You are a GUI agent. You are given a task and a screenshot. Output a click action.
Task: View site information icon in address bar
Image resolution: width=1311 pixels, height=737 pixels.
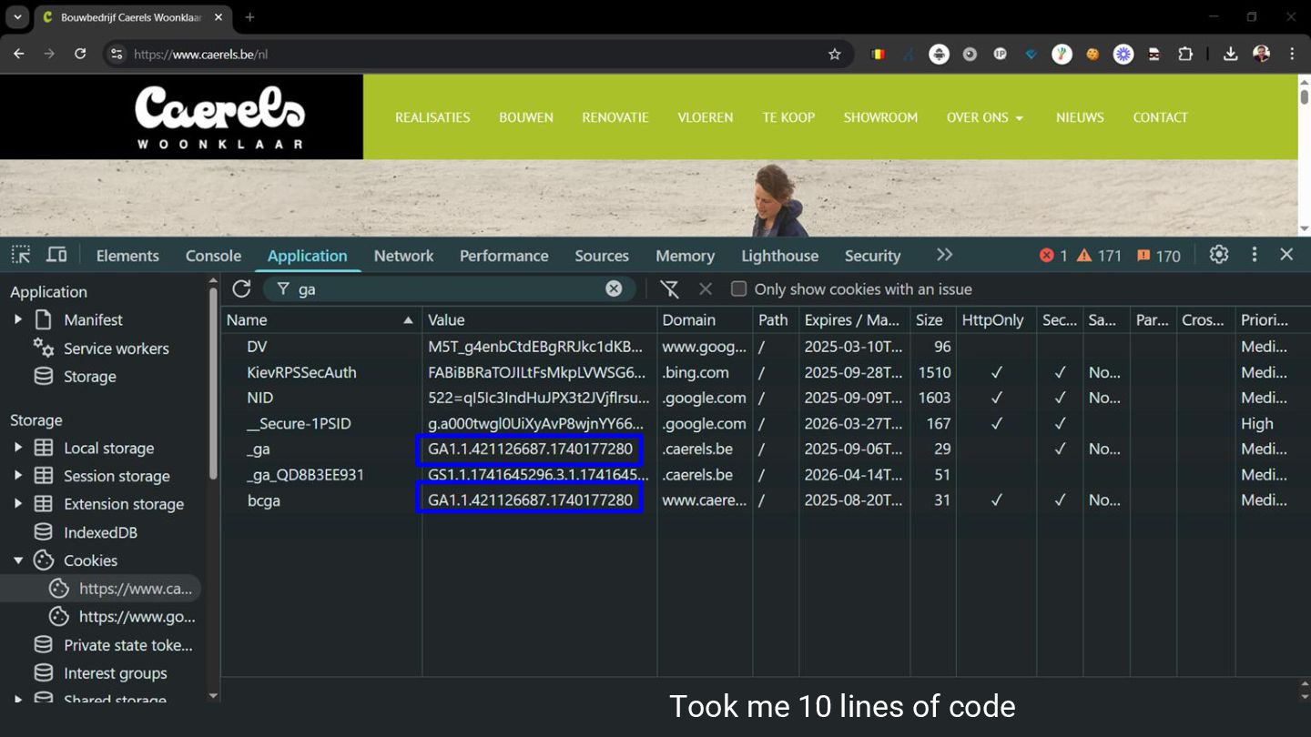point(117,54)
